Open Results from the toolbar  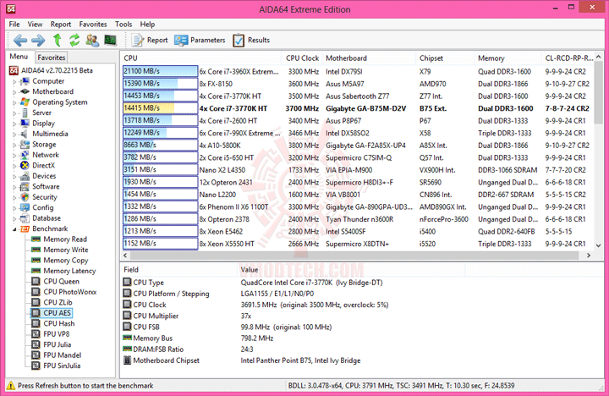pos(251,40)
